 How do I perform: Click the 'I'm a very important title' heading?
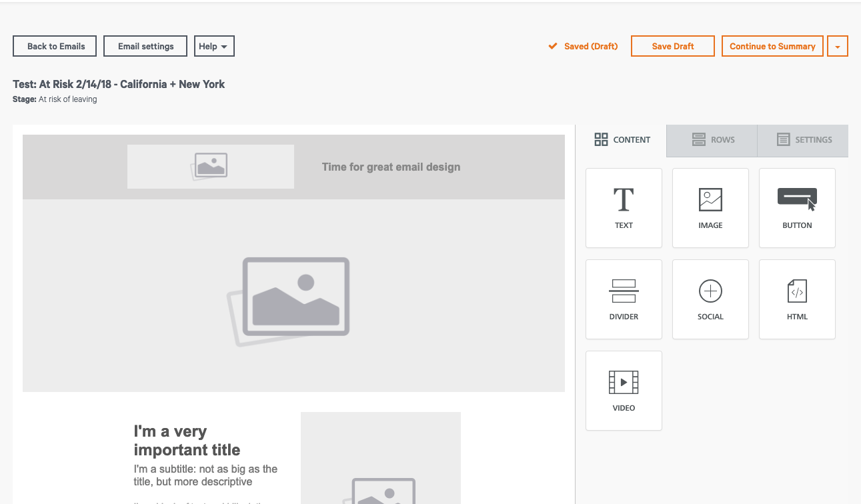point(187,440)
